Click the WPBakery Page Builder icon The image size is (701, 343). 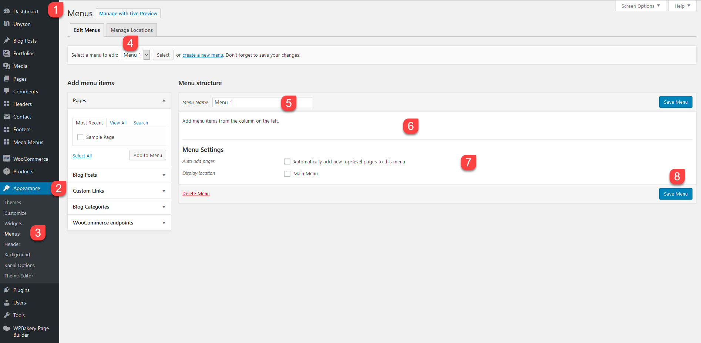7,328
